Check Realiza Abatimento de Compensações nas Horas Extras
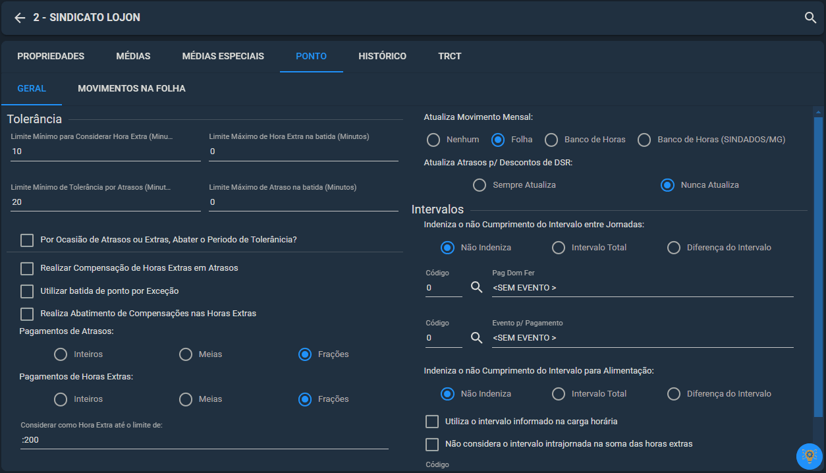Screen dimensions: 826x473 (27, 313)
